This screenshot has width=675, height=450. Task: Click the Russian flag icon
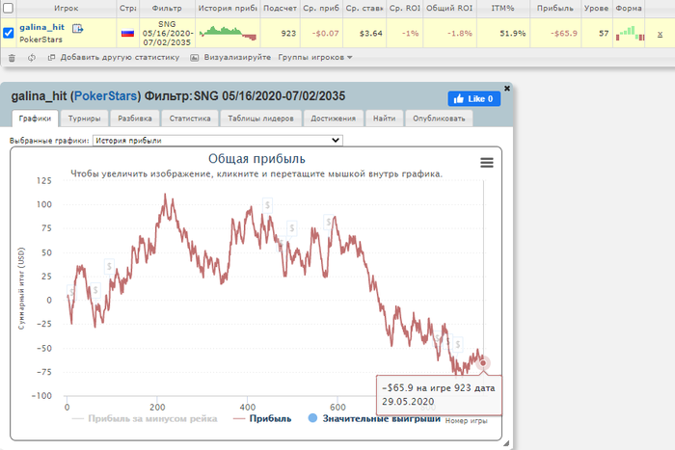[127, 33]
